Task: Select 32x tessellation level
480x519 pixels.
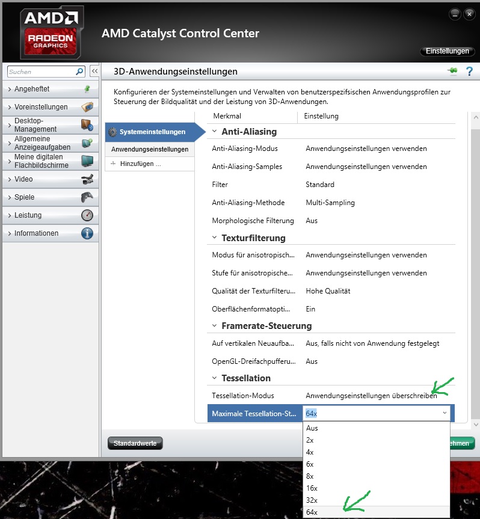Action: pyautogui.click(x=377, y=500)
